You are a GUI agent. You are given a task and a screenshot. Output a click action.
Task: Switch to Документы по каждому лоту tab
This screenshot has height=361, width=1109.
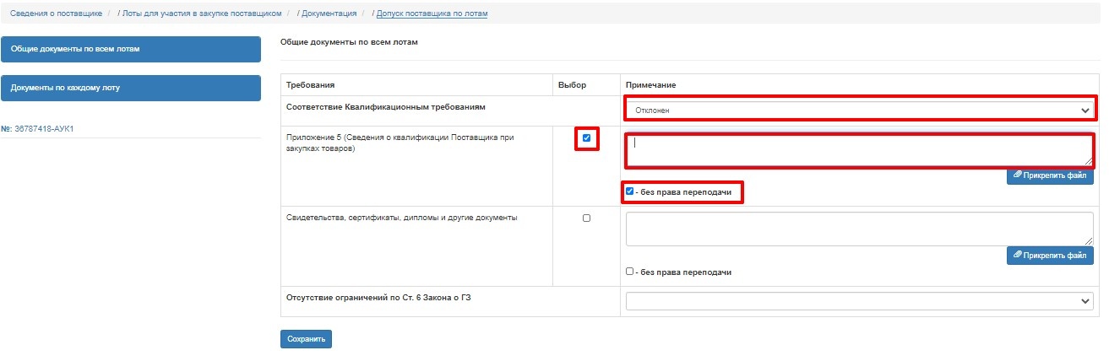coord(131,88)
